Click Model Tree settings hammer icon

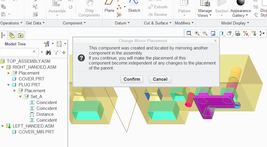(x=46, y=44)
